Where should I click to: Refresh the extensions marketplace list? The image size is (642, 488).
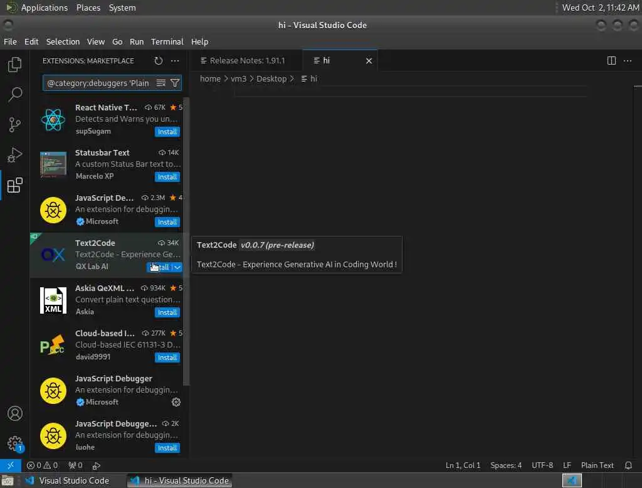click(159, 61)
